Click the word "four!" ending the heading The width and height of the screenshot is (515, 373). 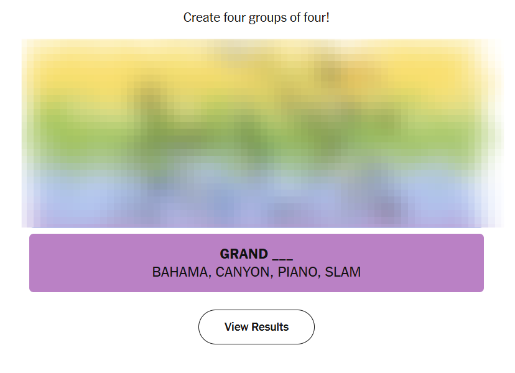(315, 17)
